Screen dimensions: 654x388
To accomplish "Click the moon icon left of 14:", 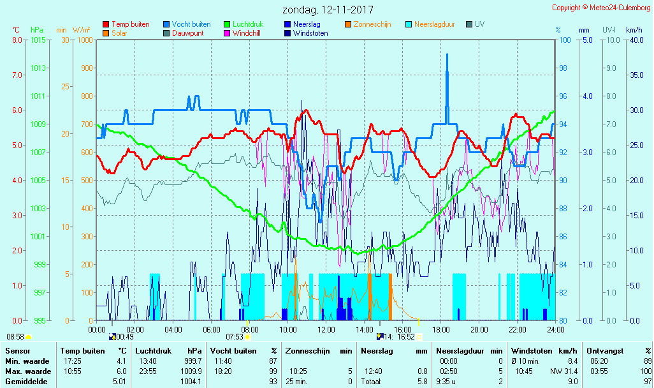I will point(379,336).
